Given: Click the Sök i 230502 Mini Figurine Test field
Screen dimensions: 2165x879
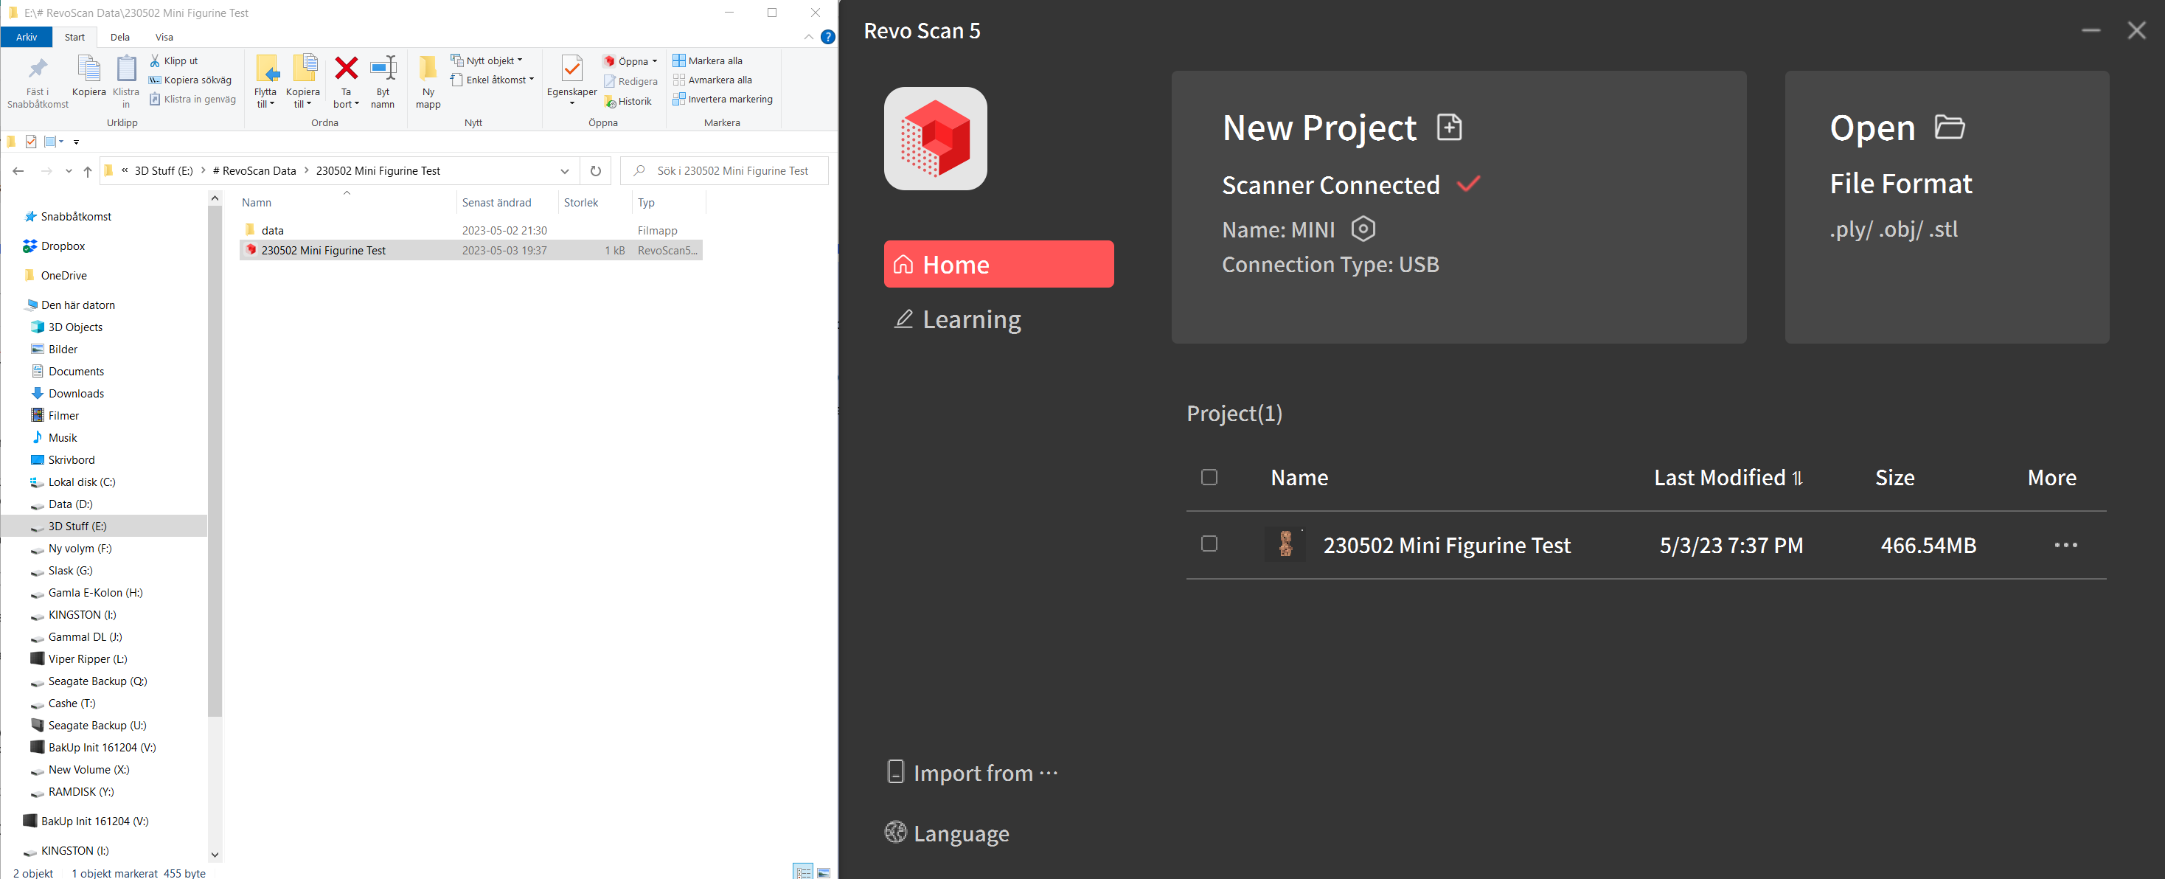Looking at the screenshot, I should 724,170.
